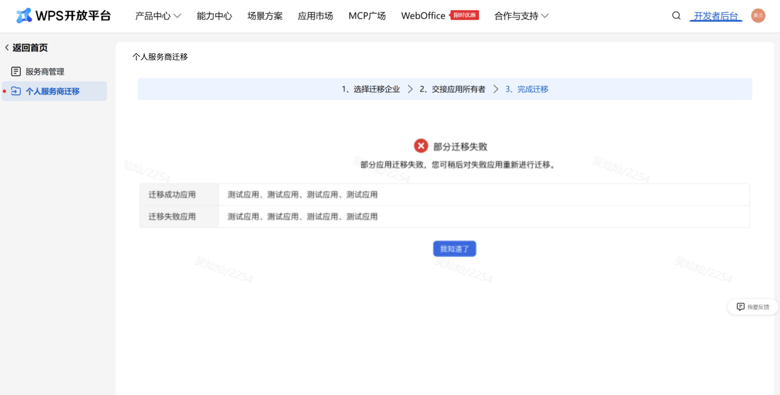This screenshot has height=395, width=780.
Task: Expand the 合作与支持 dropdown menu
Action: pyautogui.click(x=521, y=16)
